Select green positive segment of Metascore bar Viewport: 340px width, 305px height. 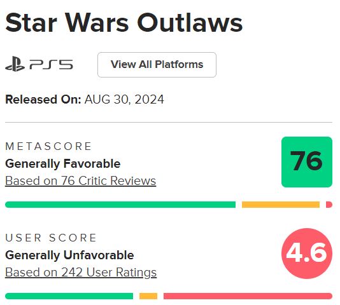(120, 205)
